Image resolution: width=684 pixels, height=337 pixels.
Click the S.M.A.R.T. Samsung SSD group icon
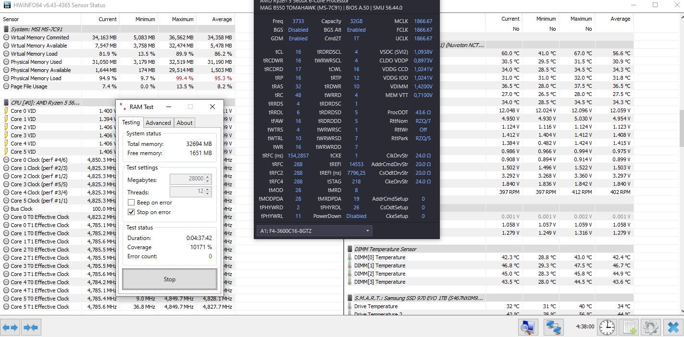click(350, 298)
